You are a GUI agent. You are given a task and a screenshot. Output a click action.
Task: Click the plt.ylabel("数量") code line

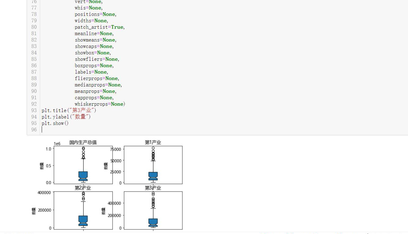point(66,117)
